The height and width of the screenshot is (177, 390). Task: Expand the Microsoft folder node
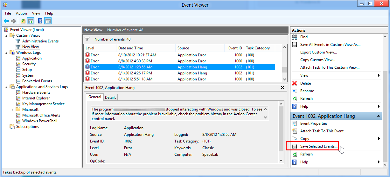pyautogui.click(x=12, y=110)
